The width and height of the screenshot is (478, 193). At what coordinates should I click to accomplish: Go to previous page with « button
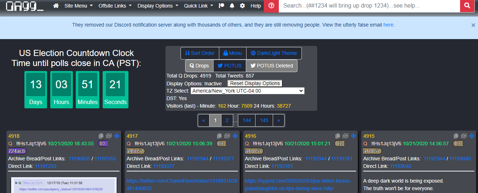tap(203, 120)
